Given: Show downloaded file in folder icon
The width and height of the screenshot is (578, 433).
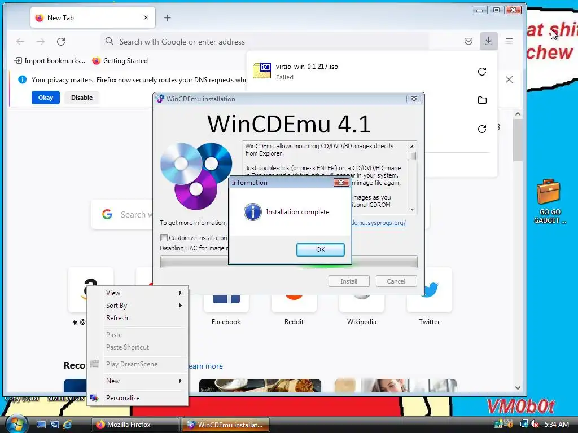Looking at the screenshot, I should point(482,100).
